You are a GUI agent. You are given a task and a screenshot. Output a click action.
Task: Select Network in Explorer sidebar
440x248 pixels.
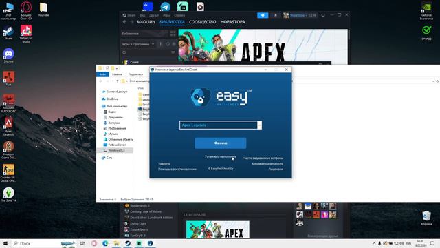pyautogui.click(x=107, y=158)
